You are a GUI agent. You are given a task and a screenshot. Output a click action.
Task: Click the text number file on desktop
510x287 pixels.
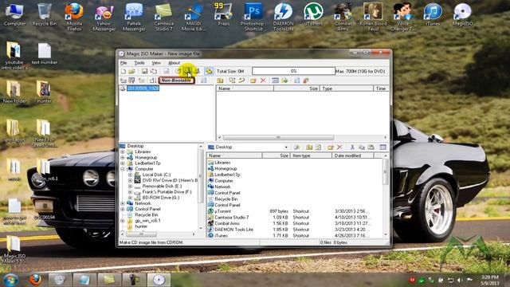pos(45,53)
